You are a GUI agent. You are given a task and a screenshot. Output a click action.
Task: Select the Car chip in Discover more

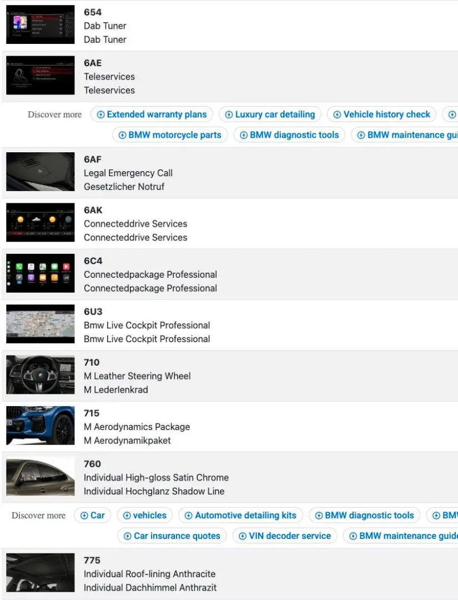click(x=92, y=516)
